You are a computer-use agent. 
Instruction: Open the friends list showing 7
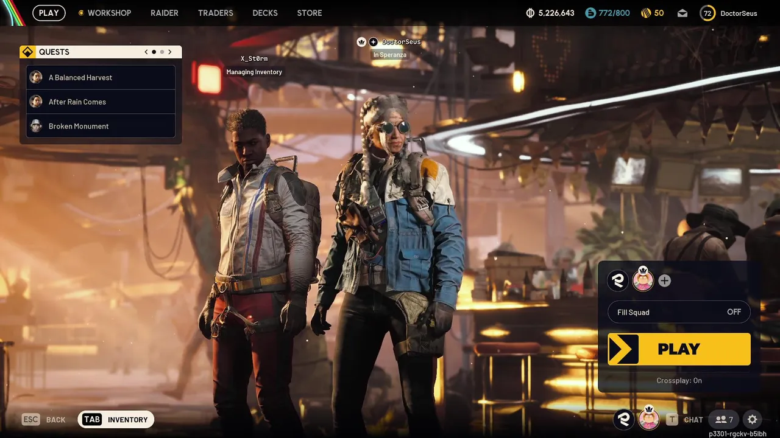[724, 419]
